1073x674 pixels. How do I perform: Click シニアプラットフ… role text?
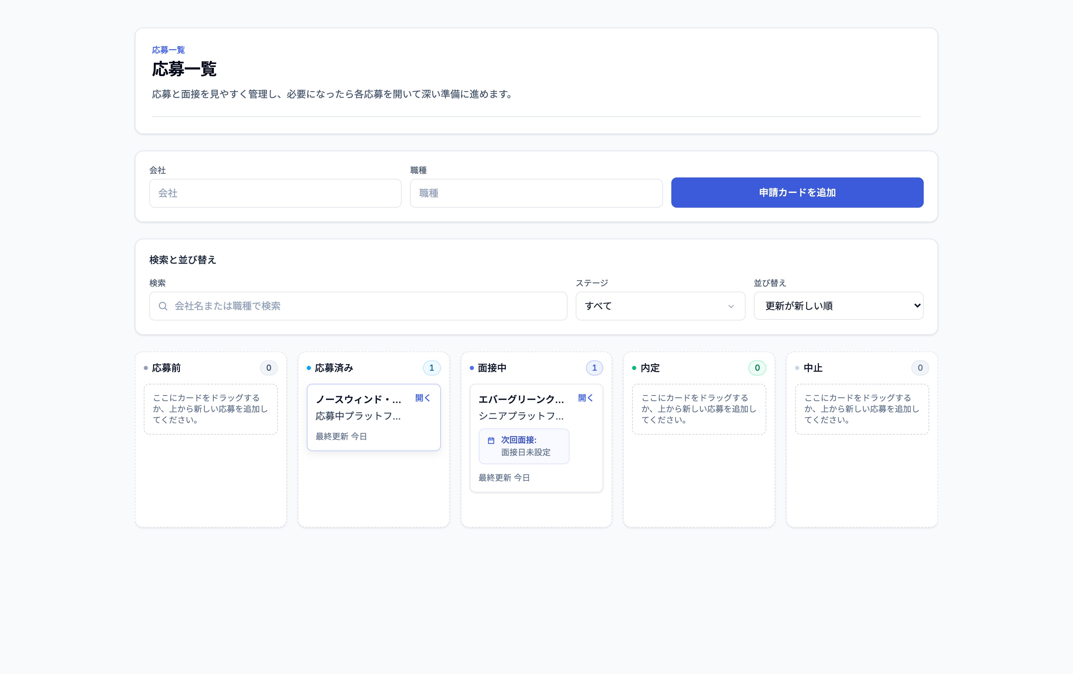[x=521, y=416]
